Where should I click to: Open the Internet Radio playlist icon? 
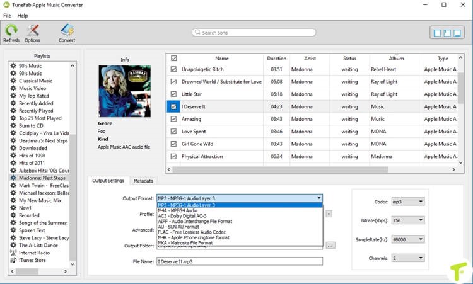coord(13,253)
